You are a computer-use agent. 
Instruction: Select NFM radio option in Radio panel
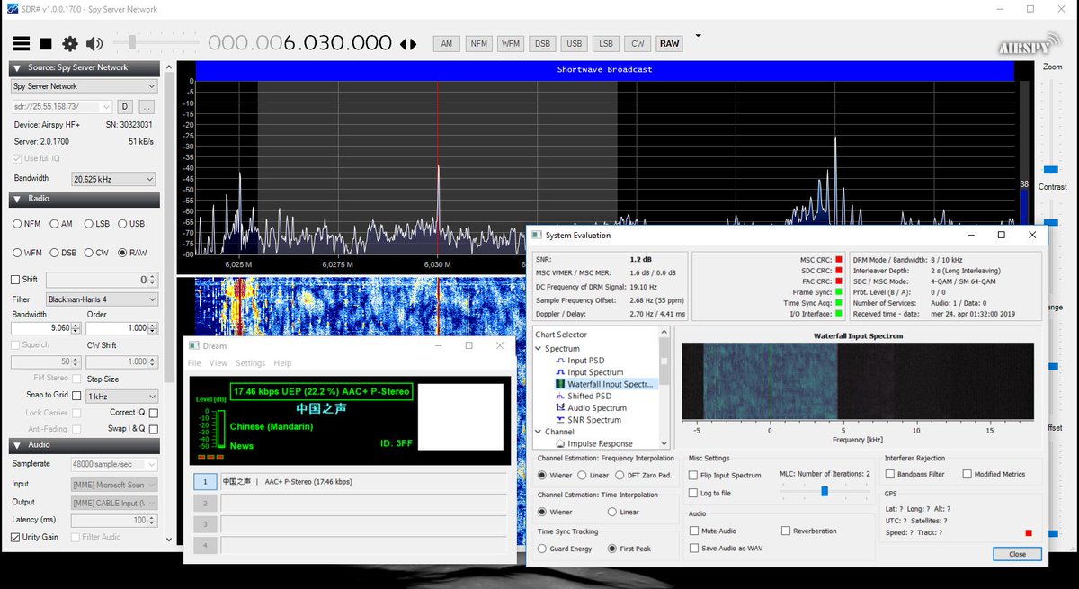[x=26, y=224]
